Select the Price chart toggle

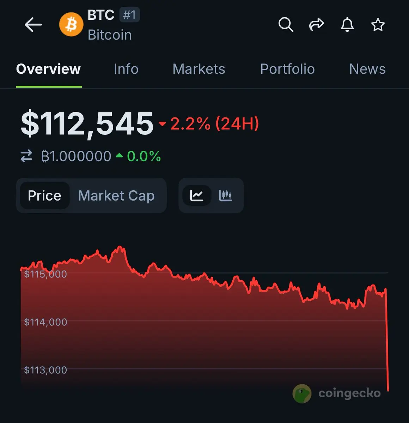coord(44,195)
